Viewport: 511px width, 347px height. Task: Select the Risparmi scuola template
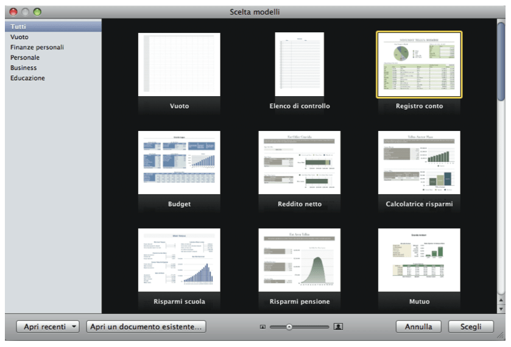pyautogui.click(x=179, y=260)
